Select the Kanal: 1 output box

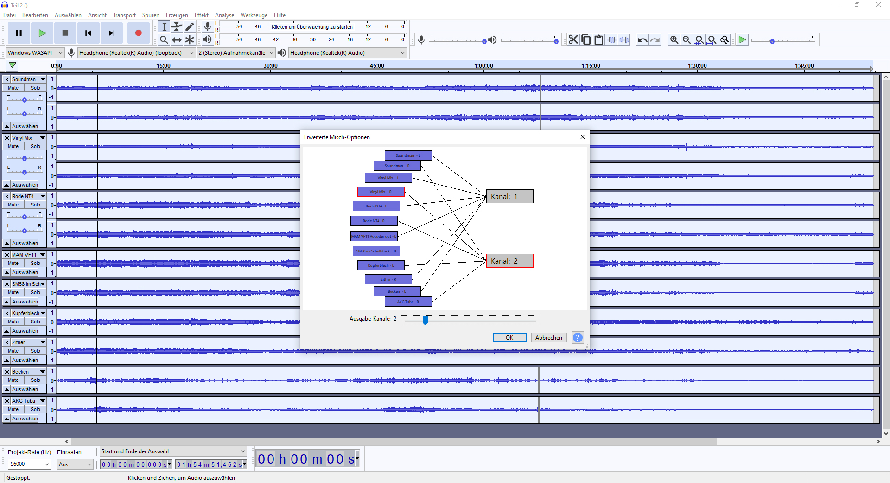click(509, 196)
